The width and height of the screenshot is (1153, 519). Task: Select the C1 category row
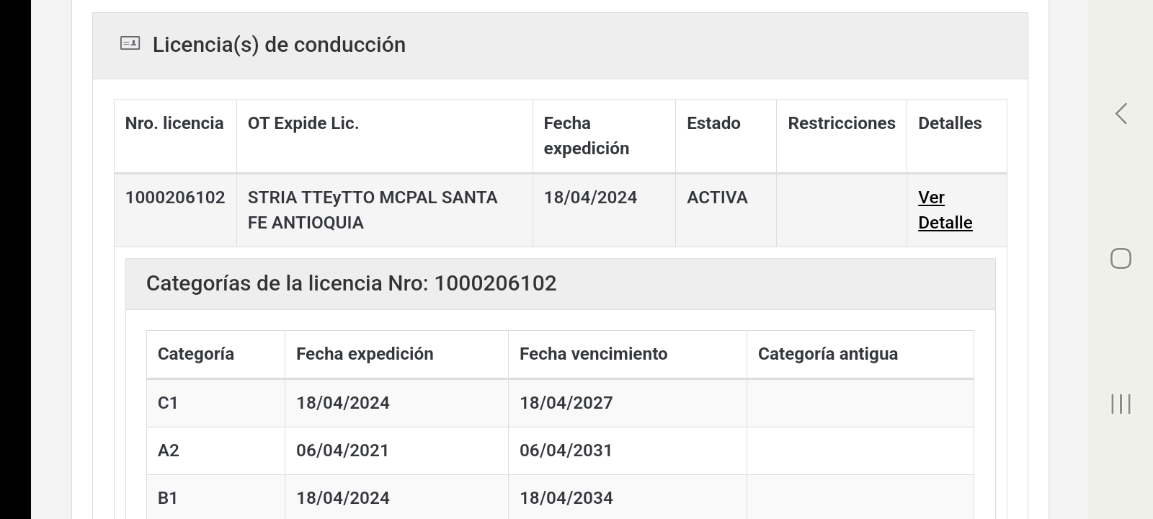point(168,403)
